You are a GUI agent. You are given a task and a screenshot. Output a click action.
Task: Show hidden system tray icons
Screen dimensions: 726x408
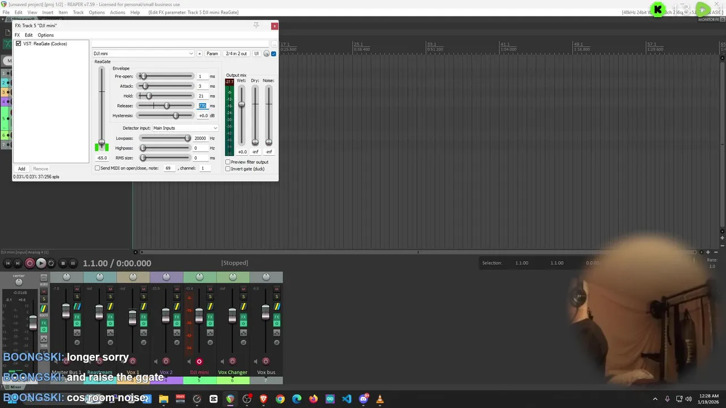coord(655,399)
